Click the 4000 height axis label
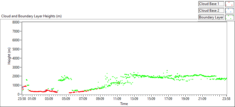This screenshot has width=235, height=107. click(16, 58)
